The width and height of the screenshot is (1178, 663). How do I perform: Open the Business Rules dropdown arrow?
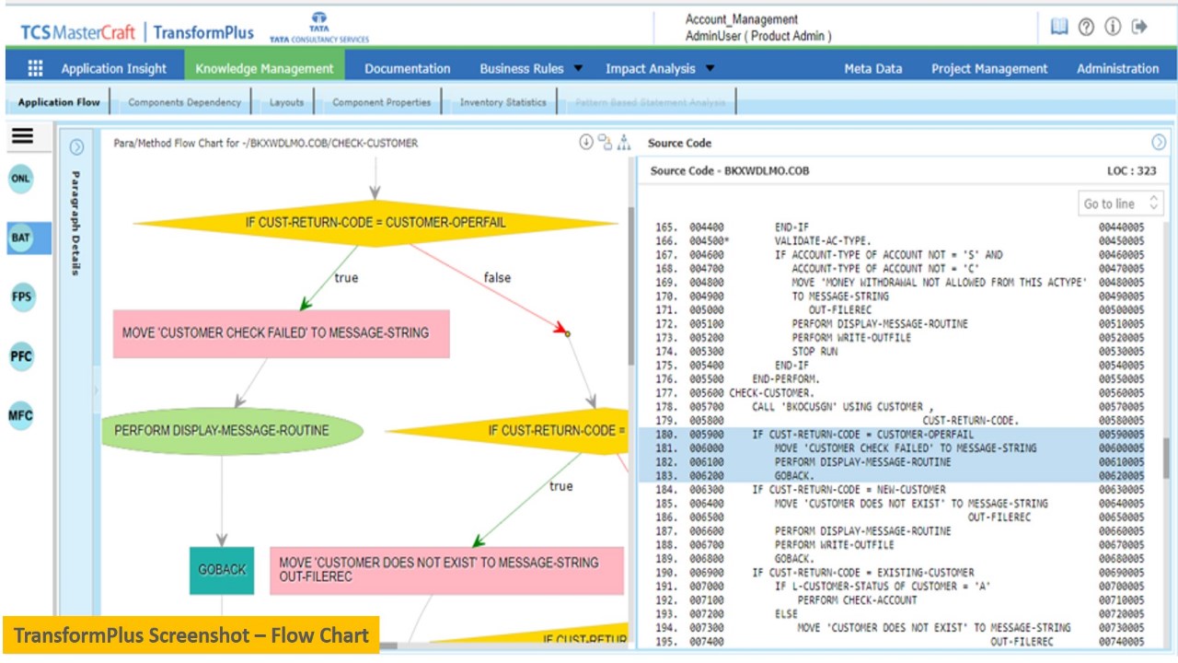coord(578,68)
